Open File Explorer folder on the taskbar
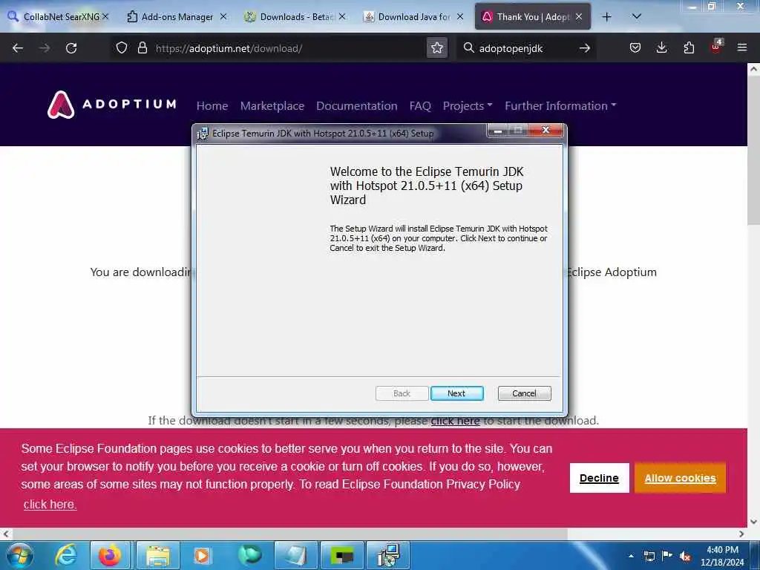The height and width of the screenshot is (570, 760). click(158, 555)
